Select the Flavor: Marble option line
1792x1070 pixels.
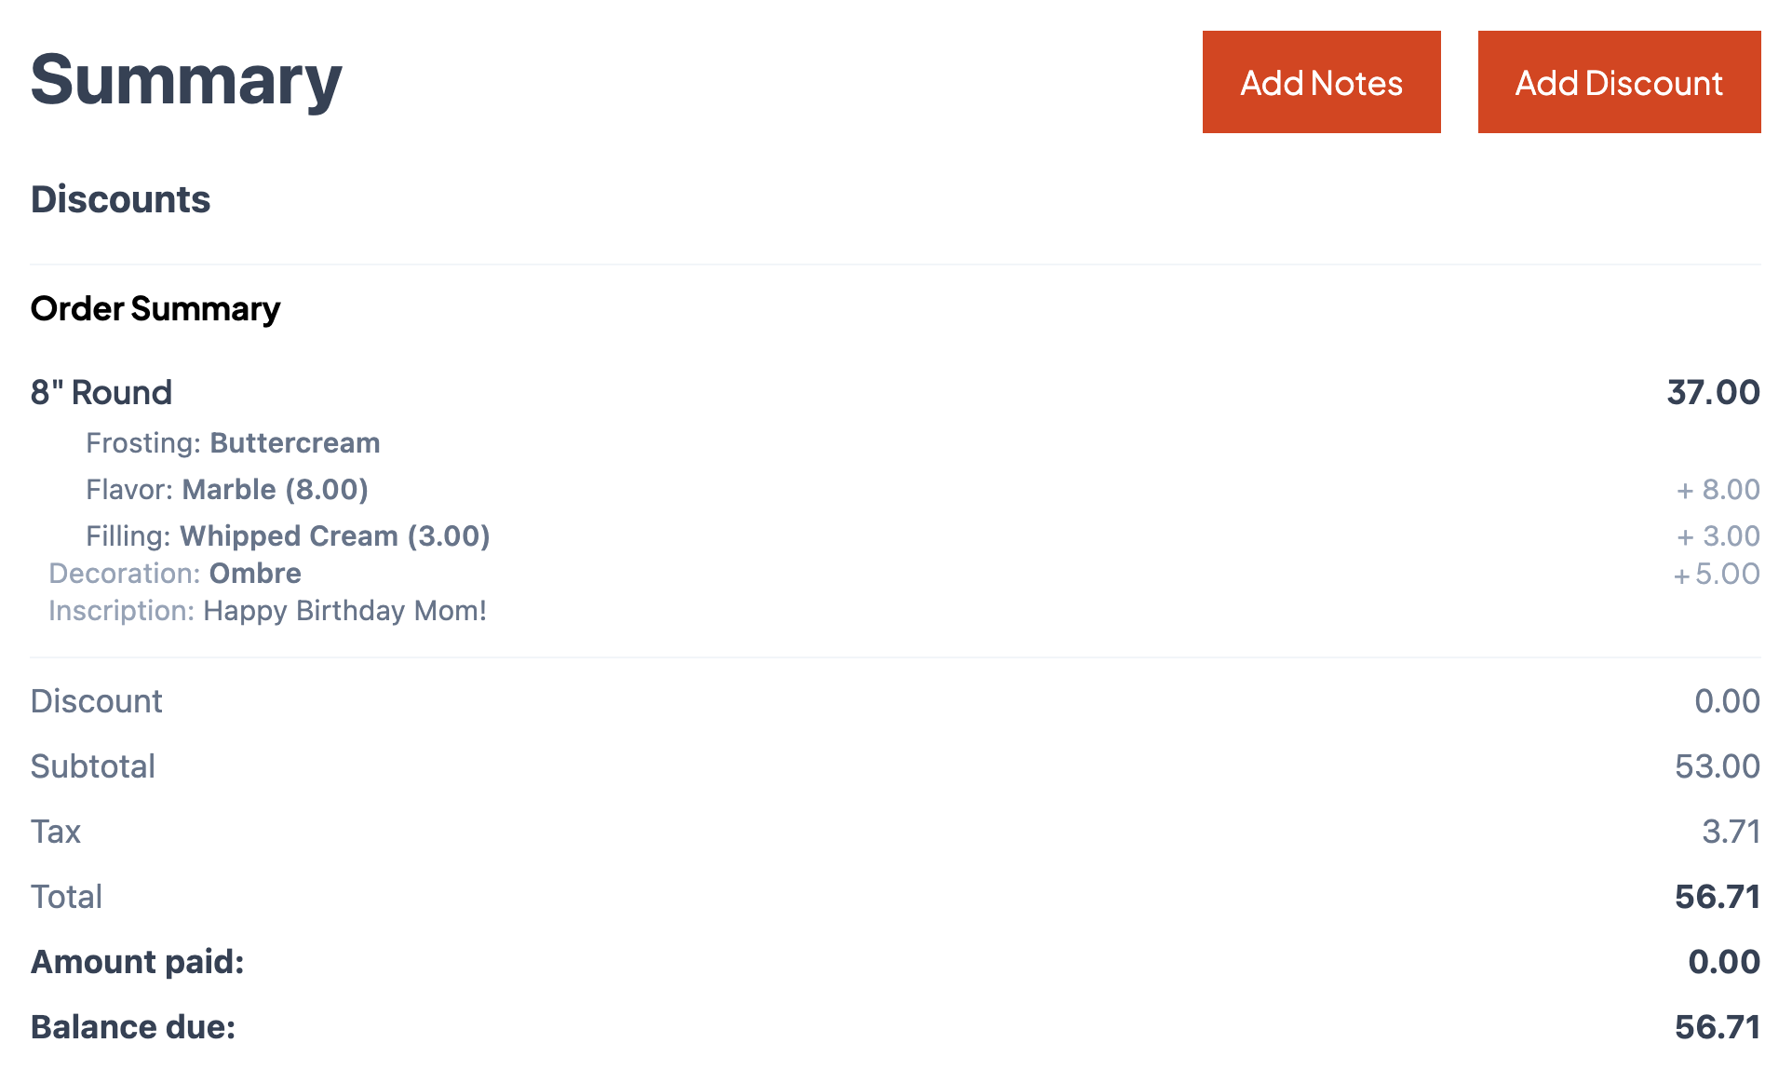[x=226, y=490]
